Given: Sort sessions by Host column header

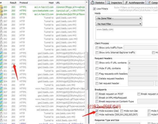Looking at the screenshot, I should (51, 3).
